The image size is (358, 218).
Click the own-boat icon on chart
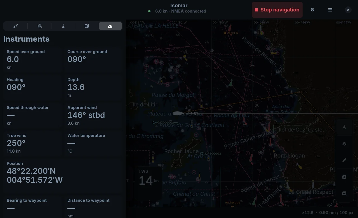pyautogui.click(x=179, y=113)
